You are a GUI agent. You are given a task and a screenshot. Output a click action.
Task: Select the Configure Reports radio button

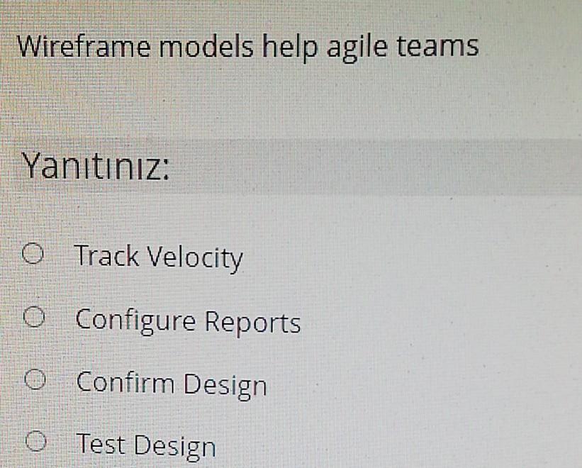[34, 316]
